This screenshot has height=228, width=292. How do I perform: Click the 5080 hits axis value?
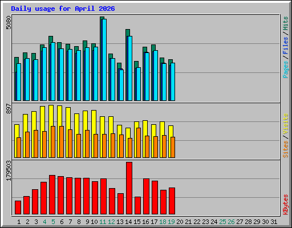(x=9, y=23)
